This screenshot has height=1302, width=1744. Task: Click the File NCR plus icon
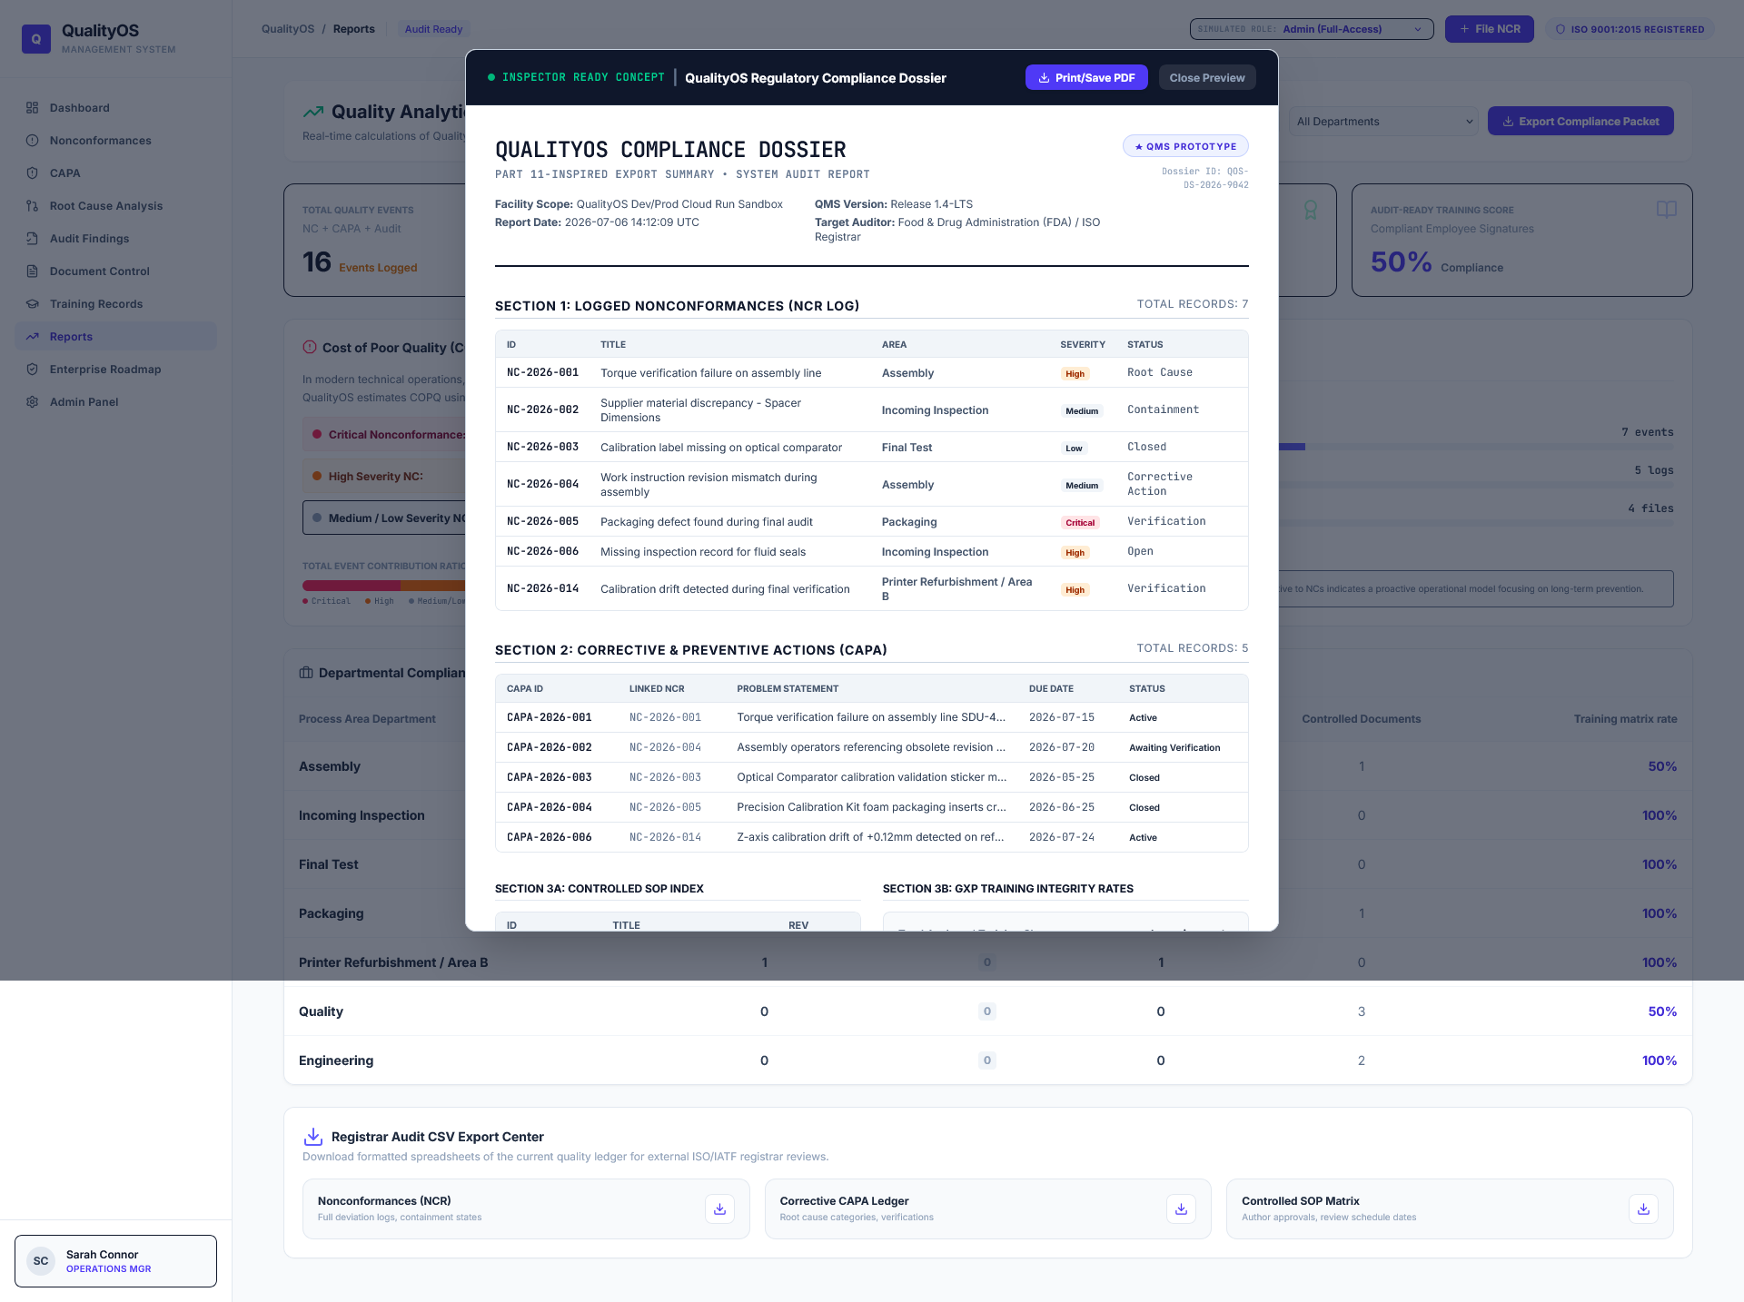[x=1464, y=29]
